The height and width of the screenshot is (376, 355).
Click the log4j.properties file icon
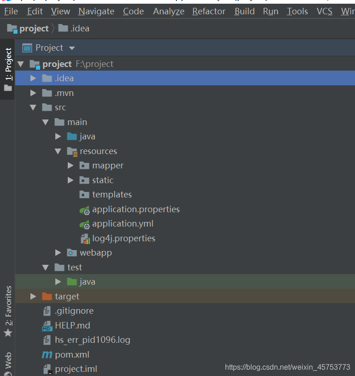click(x=85, y=239)
